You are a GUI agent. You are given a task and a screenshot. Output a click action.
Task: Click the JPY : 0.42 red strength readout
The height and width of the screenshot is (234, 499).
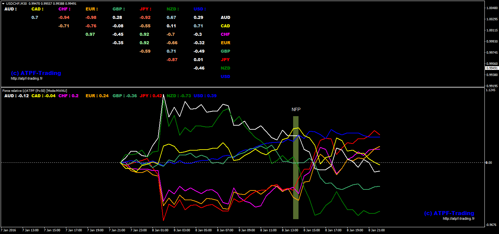151,96
